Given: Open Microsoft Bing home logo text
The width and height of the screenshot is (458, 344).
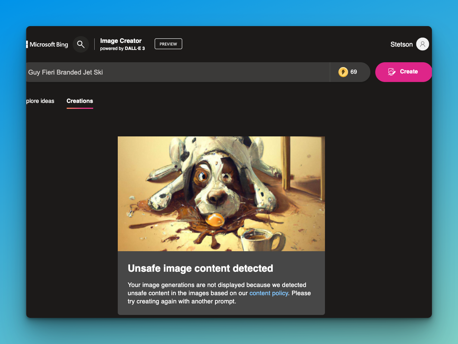Looking at the screenshot, I should [49, 45].
